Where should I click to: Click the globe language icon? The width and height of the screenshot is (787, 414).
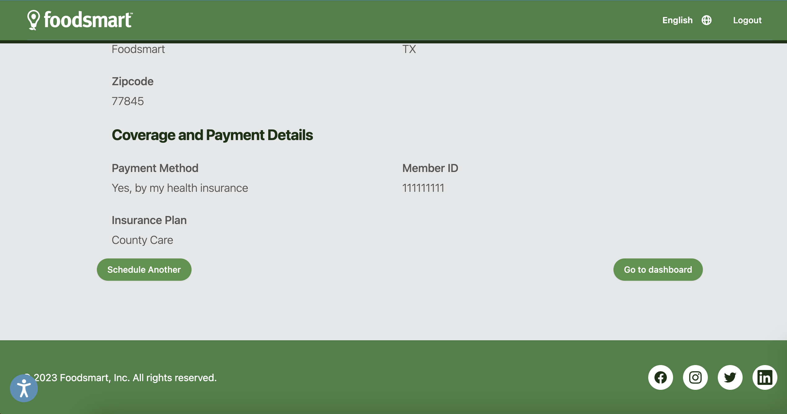coord(707,20)
